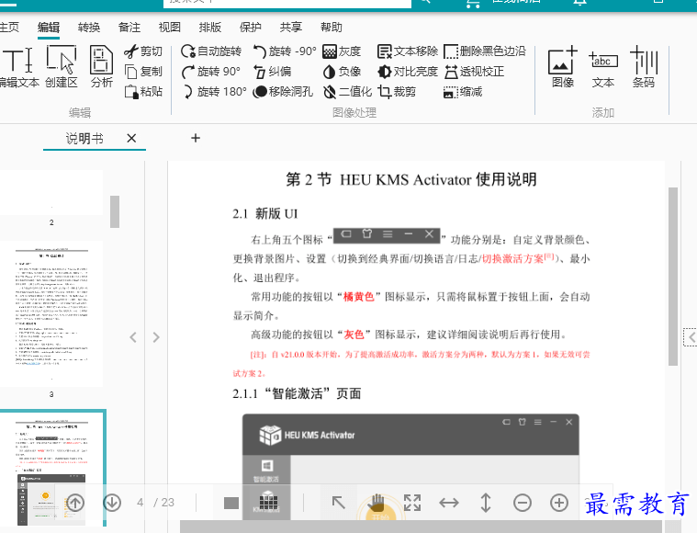Fit page to height
Screen dimensions: 697x533
(486, 503)
